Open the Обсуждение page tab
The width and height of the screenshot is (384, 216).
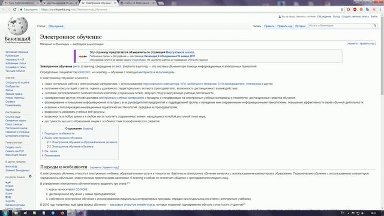pyautogui.click(x=56, y=26)
